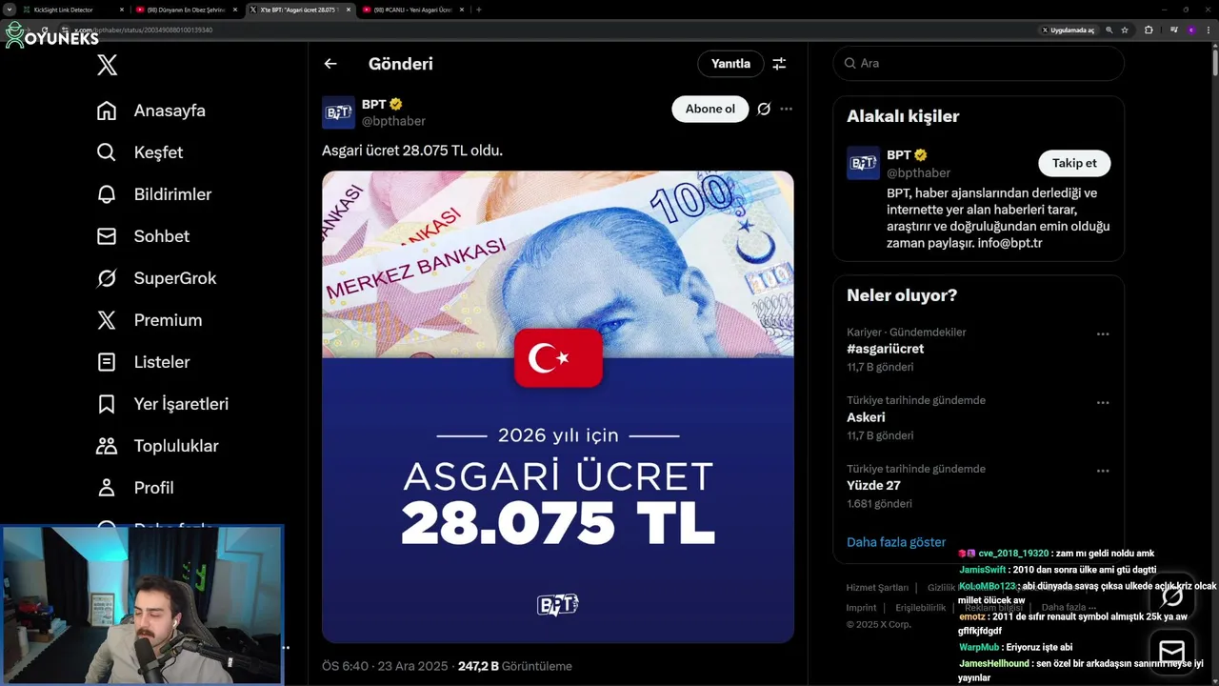Click Daha fazla göster link

(x=896, y=542)
